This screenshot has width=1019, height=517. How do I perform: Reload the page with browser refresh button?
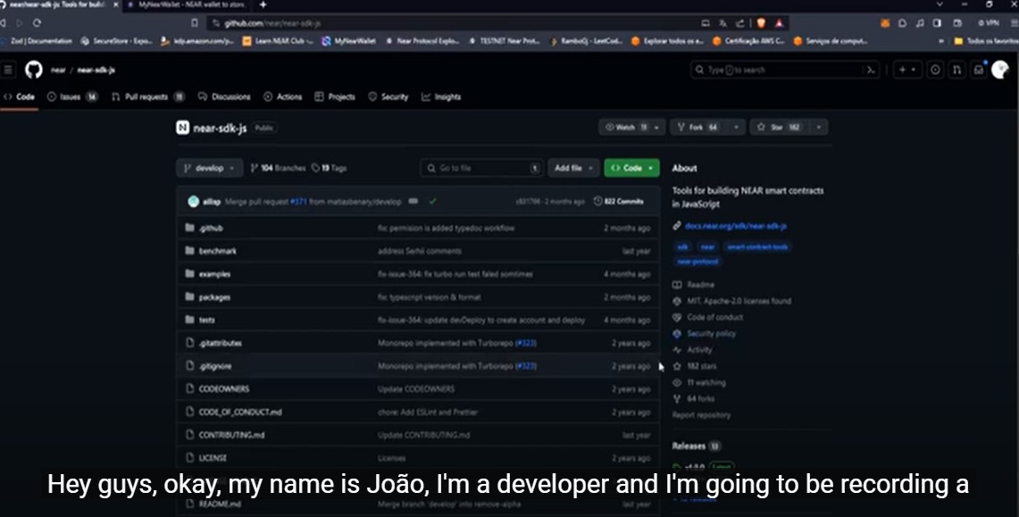click(37, 22)
